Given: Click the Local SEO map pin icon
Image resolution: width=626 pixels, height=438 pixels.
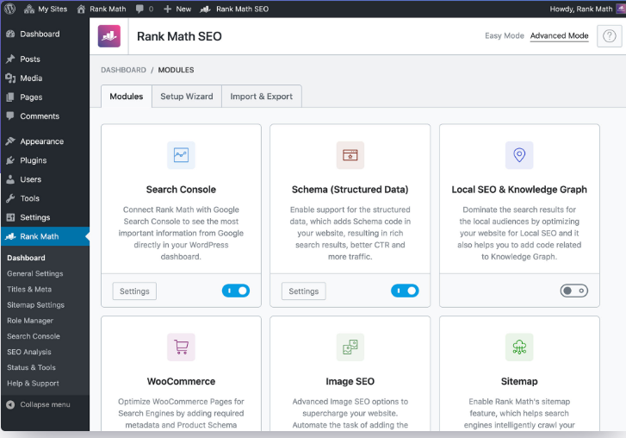Looking at the screenshot, I should click(519, 155).
